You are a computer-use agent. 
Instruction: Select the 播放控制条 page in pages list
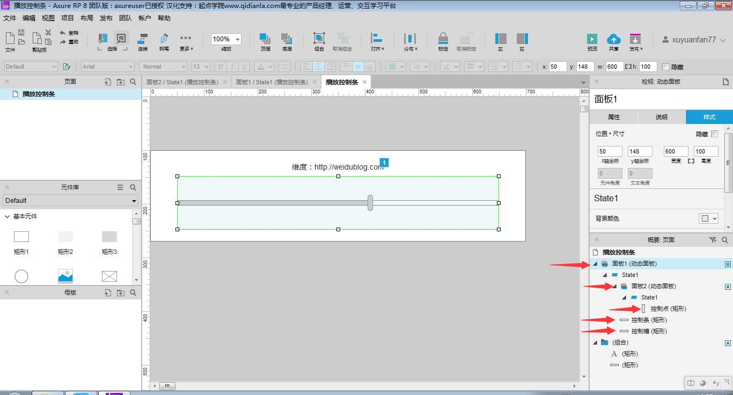tap(39, 94)
